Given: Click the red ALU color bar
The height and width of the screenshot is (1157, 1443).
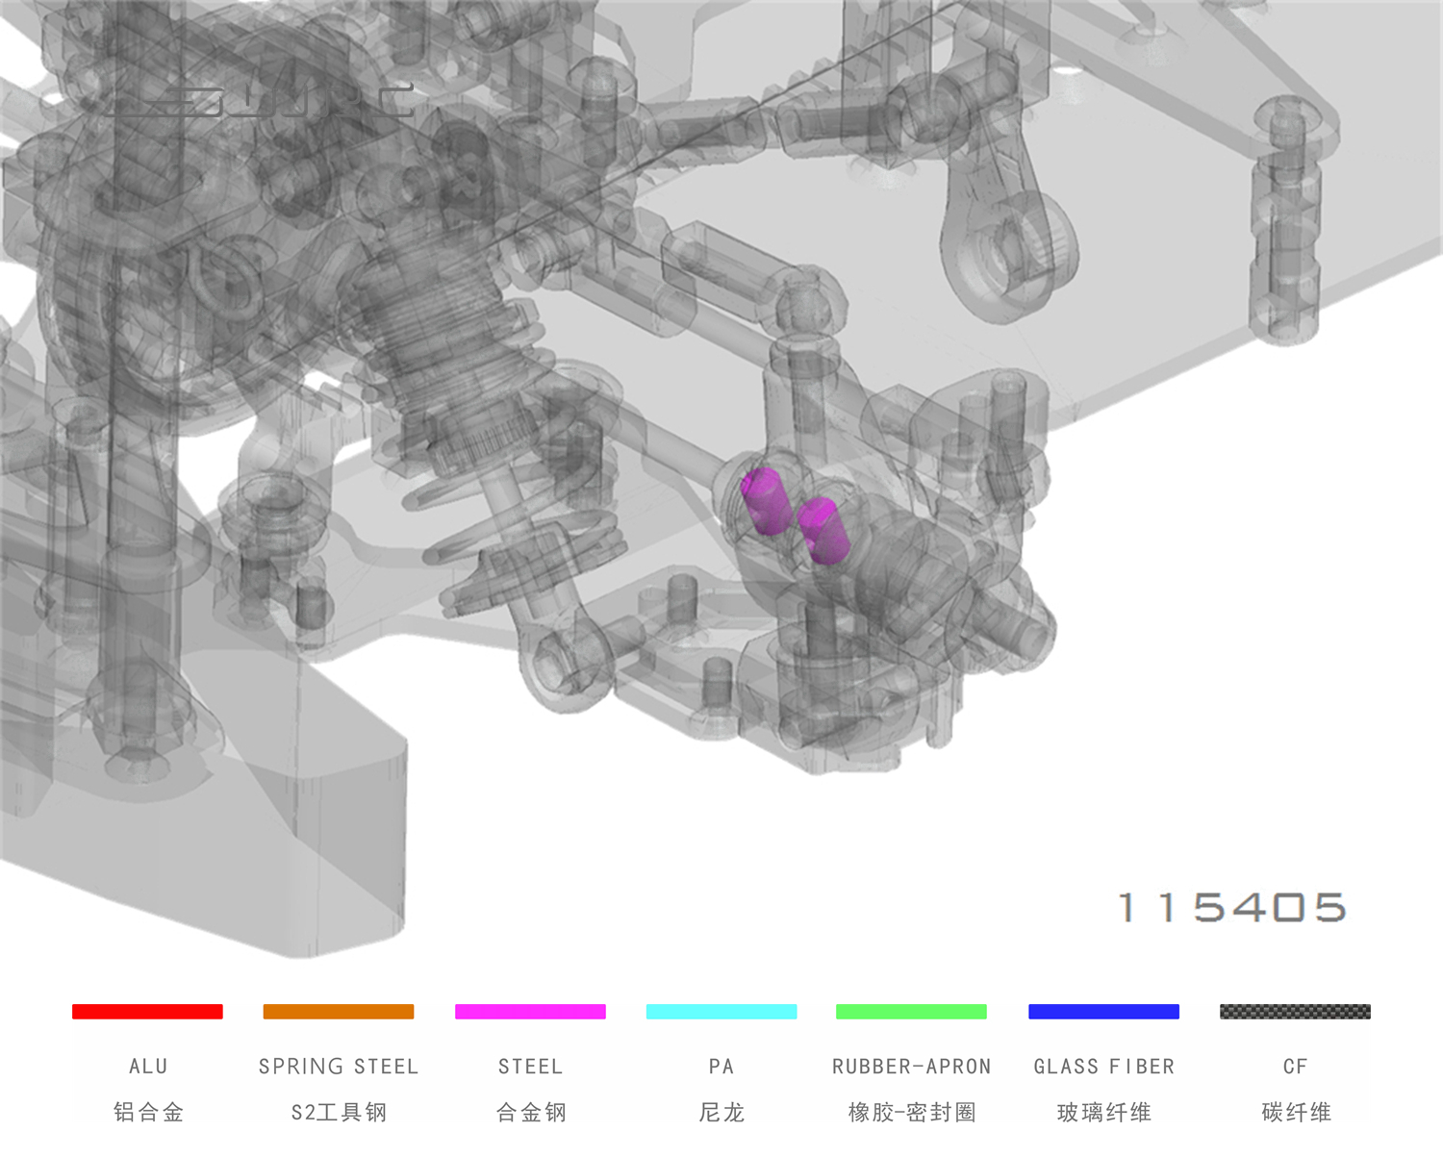Looking at the screenshot, I should click(x=147, y=1012).
